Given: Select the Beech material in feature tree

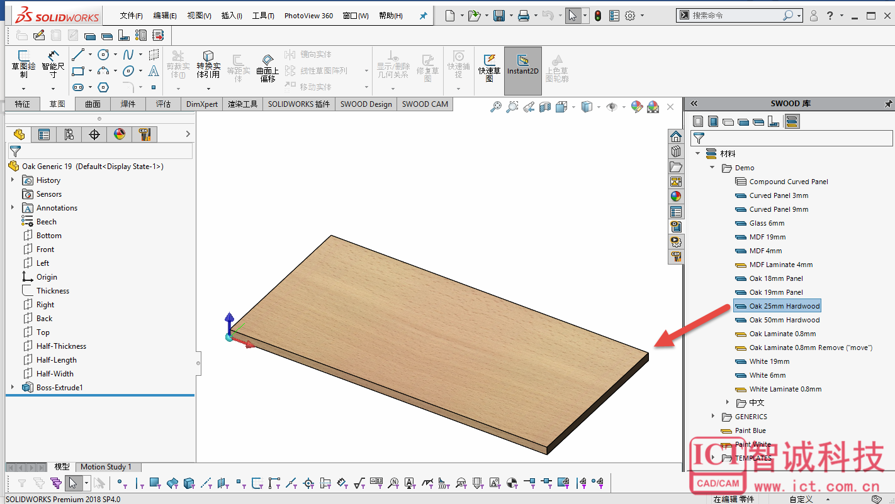Looking at the screenshot, I should (47, 222).
